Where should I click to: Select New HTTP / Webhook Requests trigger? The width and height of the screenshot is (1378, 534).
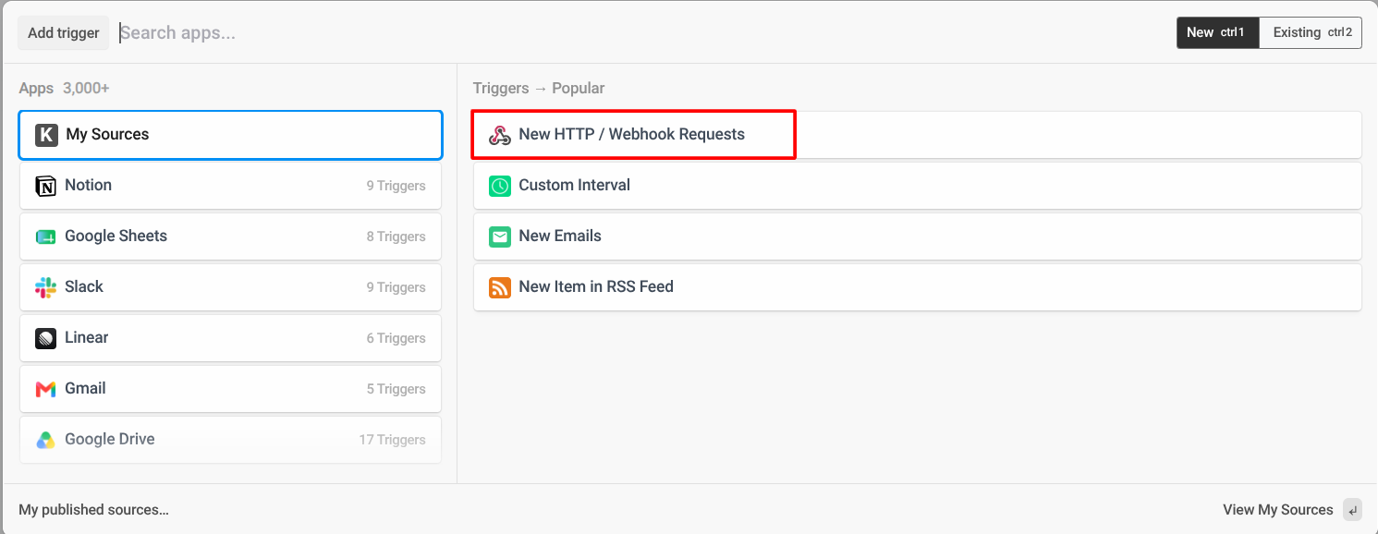[918, 135]
